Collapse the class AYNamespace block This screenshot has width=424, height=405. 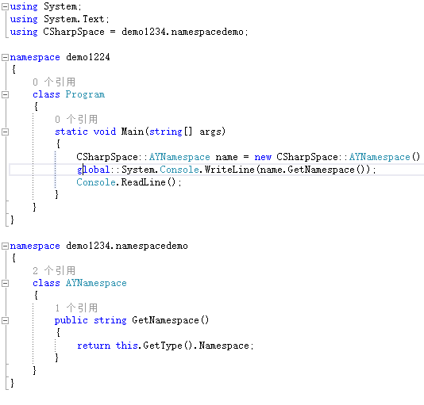tap(5, 283)
